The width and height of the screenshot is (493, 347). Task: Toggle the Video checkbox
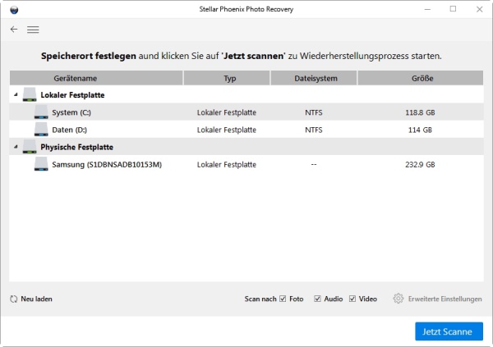[x=352, y=299]
